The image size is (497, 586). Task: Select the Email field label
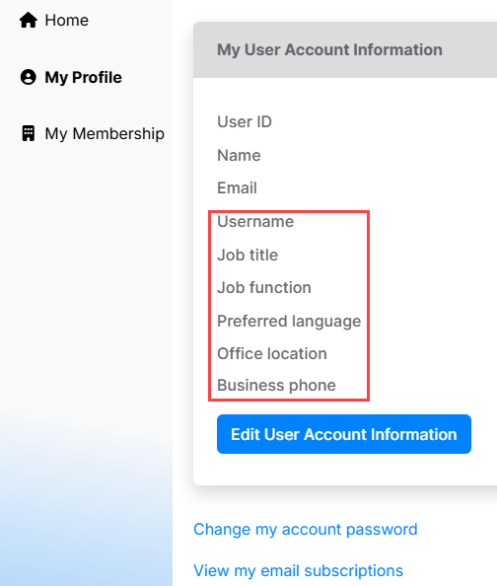click(237, 188)
